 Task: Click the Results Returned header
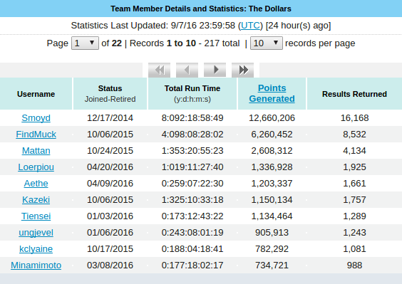354,94
